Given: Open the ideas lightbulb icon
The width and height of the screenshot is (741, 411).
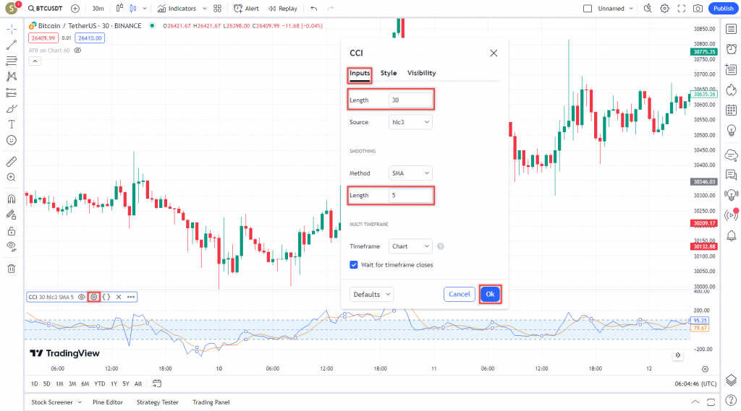Looking at the screenshot, I should 731,130.
